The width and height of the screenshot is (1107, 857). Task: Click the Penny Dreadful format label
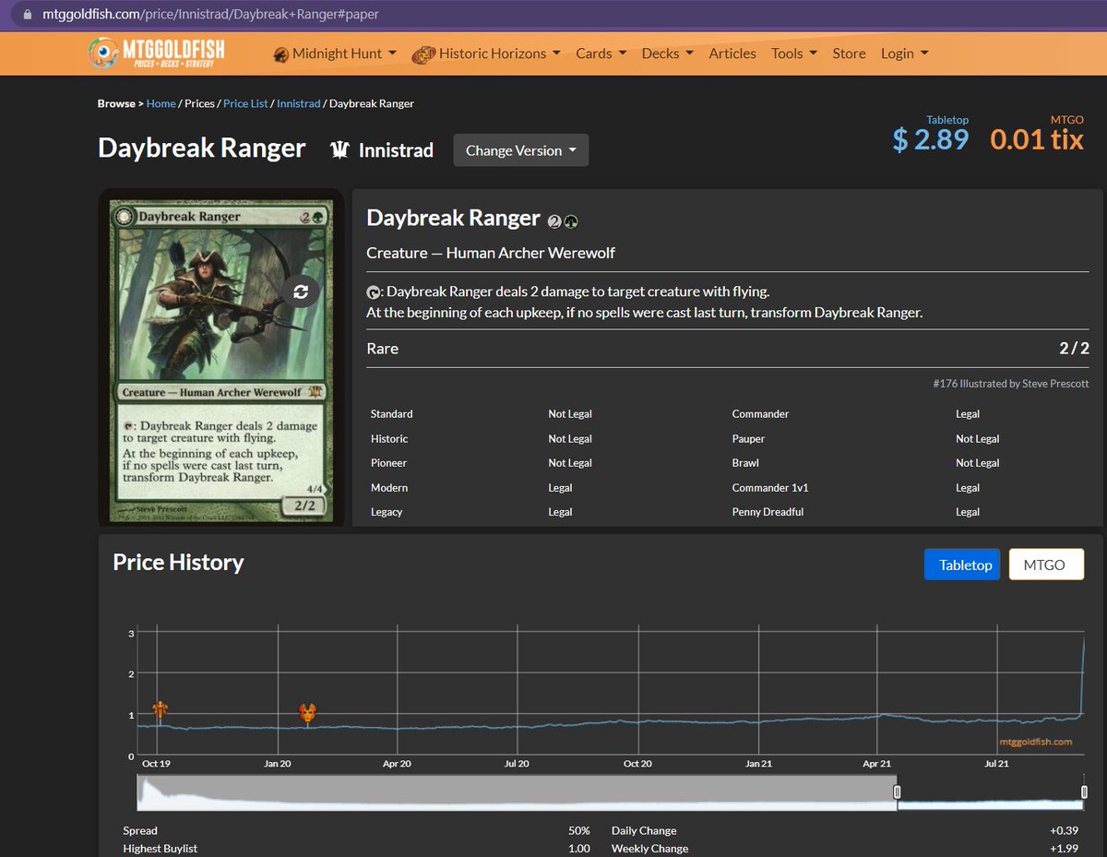click(x=768, y=512)
